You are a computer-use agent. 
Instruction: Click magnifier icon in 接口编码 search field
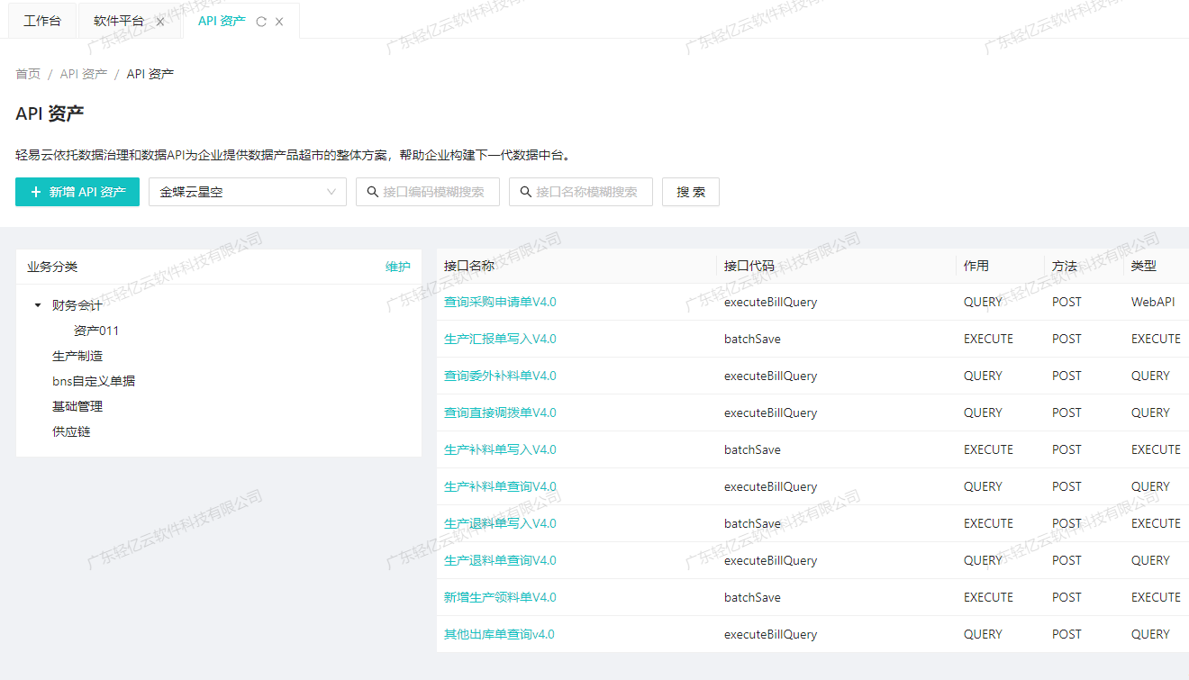373,192
